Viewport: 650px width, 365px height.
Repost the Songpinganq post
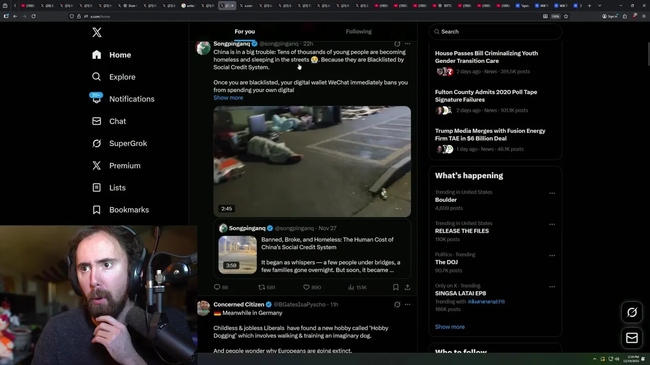267,287
